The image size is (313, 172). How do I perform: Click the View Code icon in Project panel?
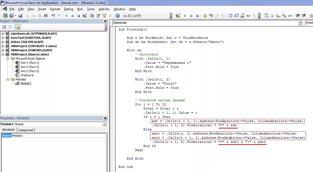(x=4, y=27)
